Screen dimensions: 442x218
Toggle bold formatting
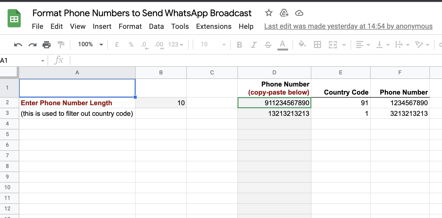point(239,45)
